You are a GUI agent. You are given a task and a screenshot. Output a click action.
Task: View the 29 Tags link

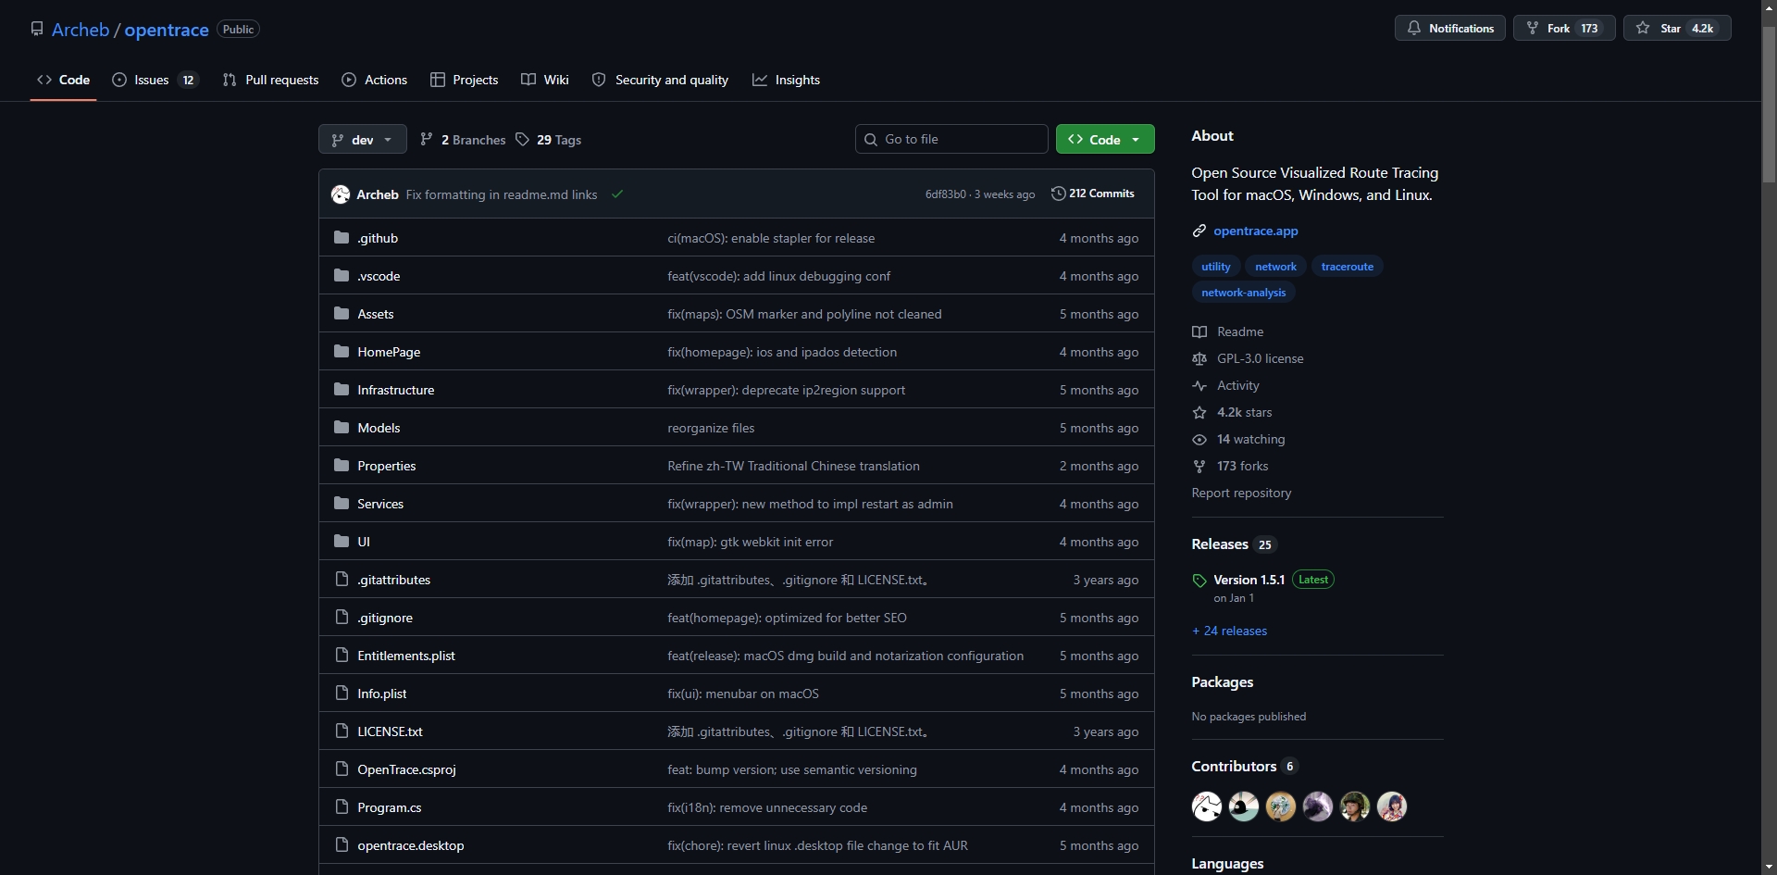point(549,140)
